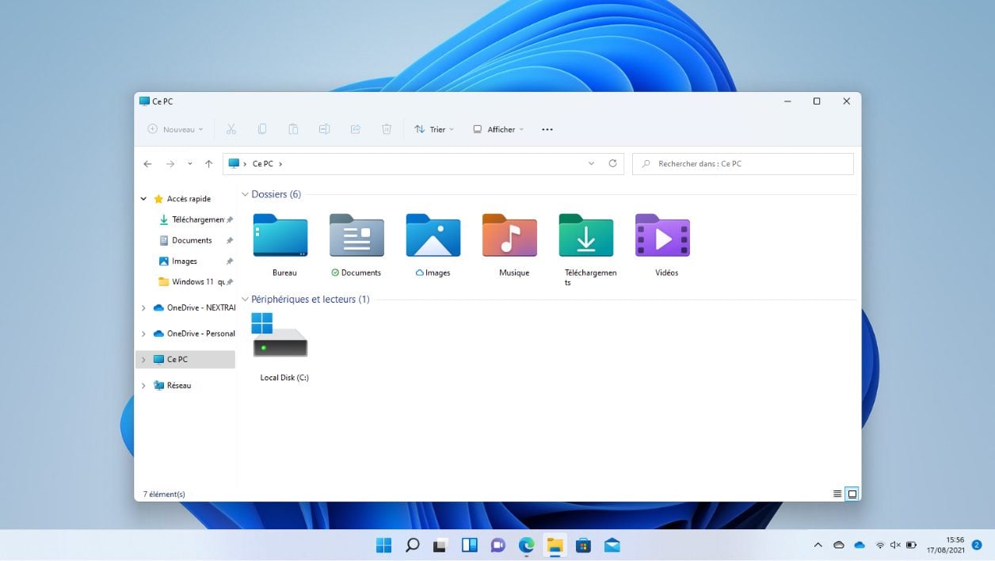Click the Cut scissors icon
This screenshot has height=561, width=995.
(231, 129)
